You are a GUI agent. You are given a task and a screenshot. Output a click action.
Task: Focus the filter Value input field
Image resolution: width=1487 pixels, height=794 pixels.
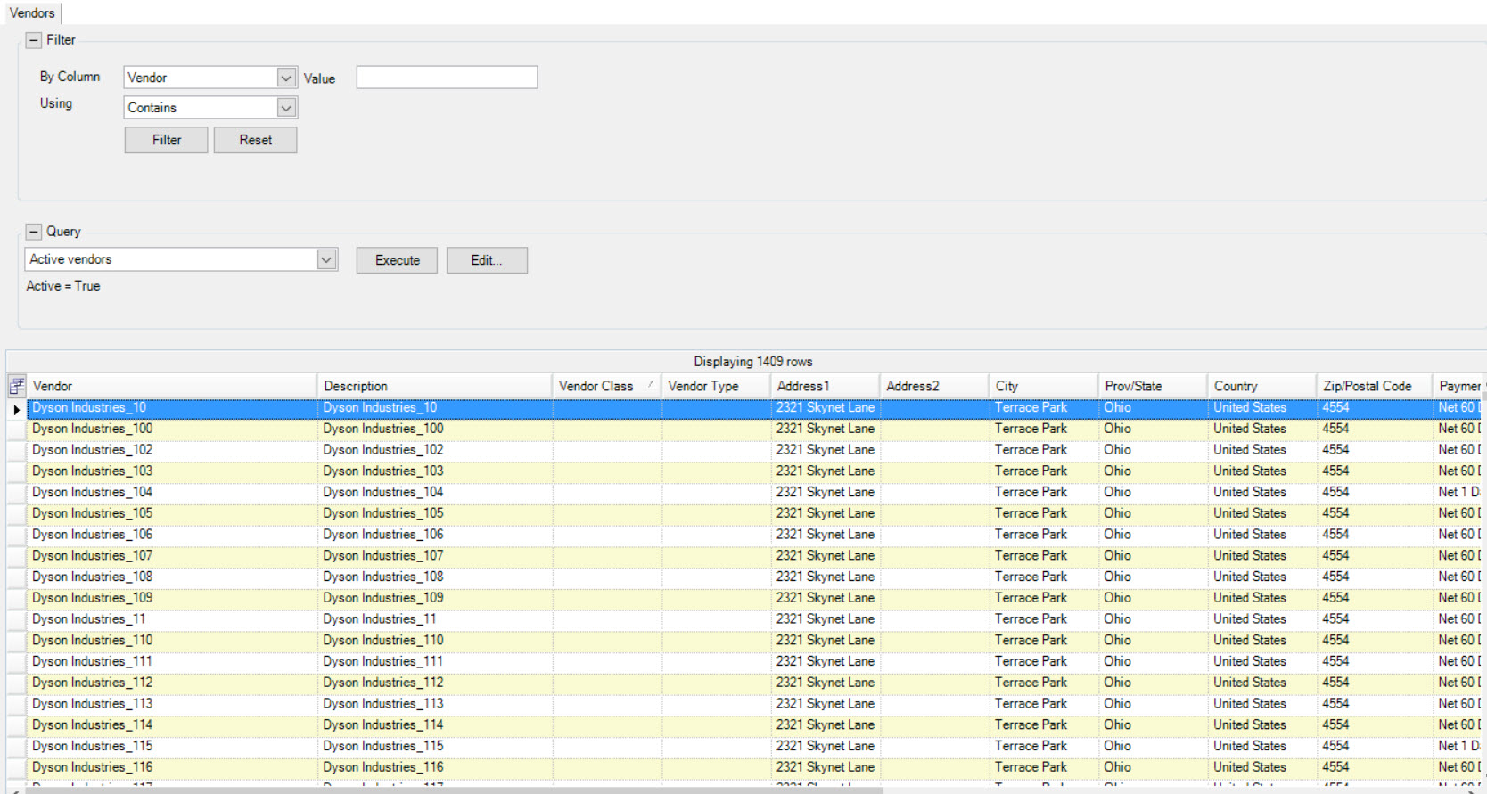click(x=447, y=78)
